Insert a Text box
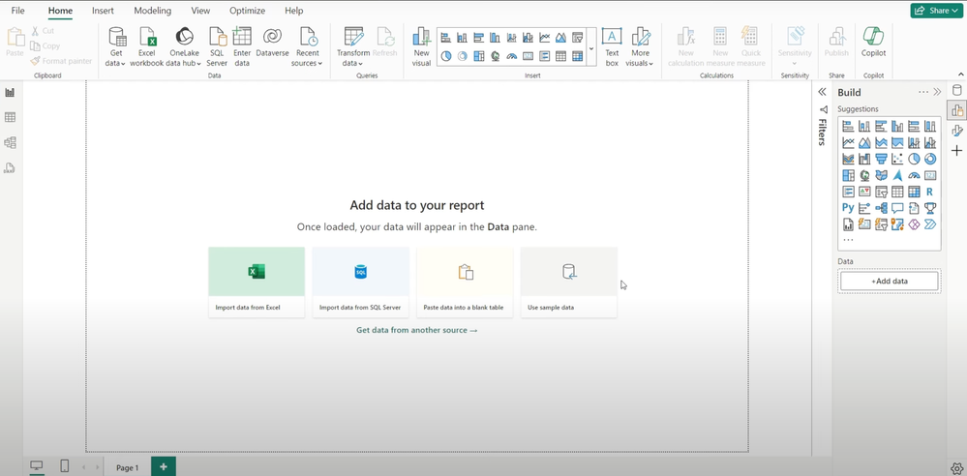 (x=612, y=45)
